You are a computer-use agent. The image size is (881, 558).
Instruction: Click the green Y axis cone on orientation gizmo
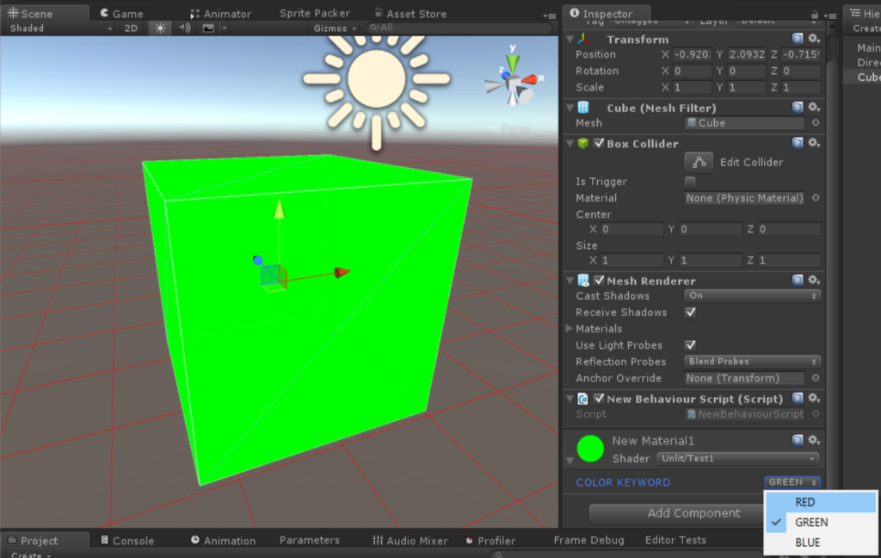point(513,63)
